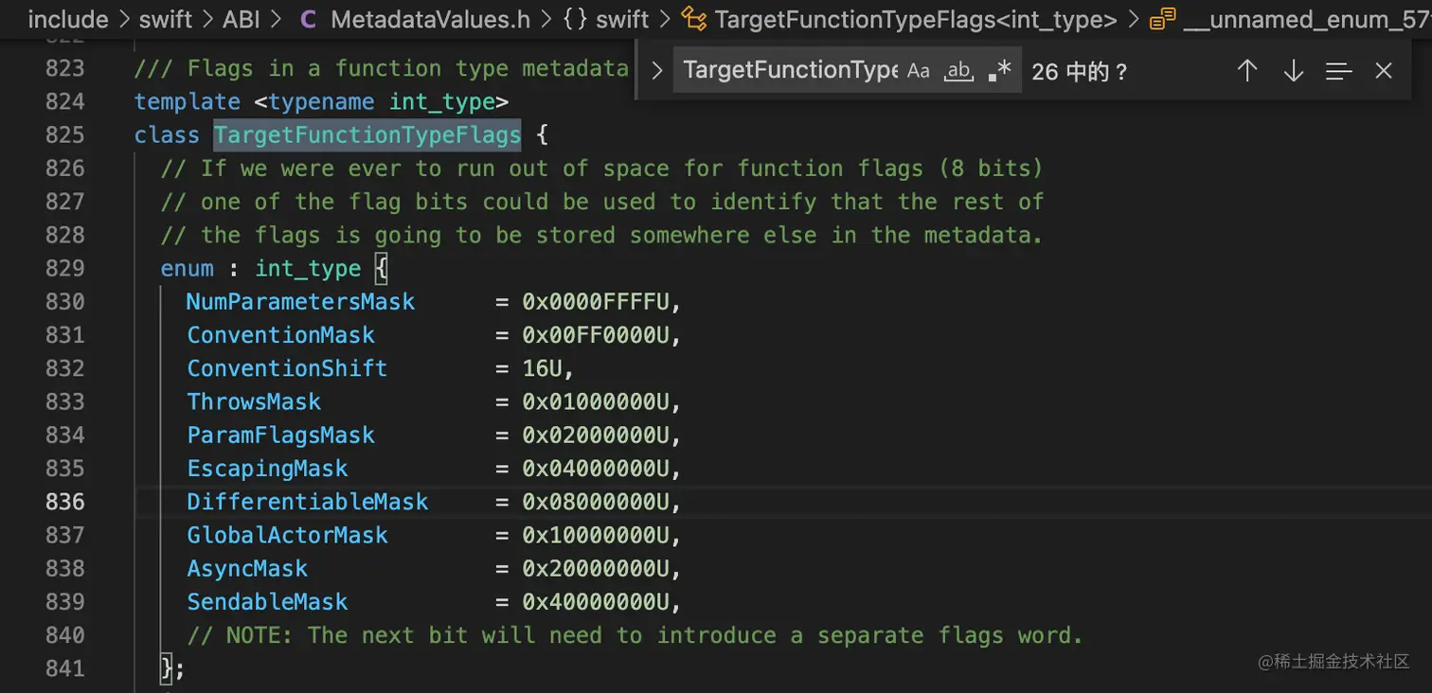Go to previous search match arrow
Screen dimensions: 1432x693
tap(1247, 71)
